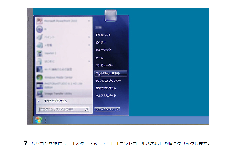Launch the Paint (ペイント) program icon
The width and height of the screenshot is (236, 164).
point(40,37)
